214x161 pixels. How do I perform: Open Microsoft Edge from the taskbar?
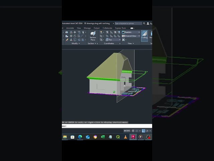click(x=80, y=137)
